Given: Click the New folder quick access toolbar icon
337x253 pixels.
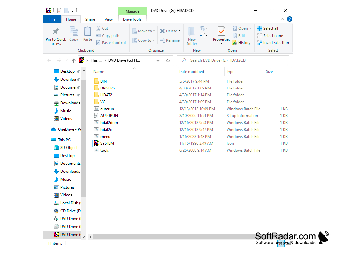Looking at the screenshot, I should coord(67,10).
